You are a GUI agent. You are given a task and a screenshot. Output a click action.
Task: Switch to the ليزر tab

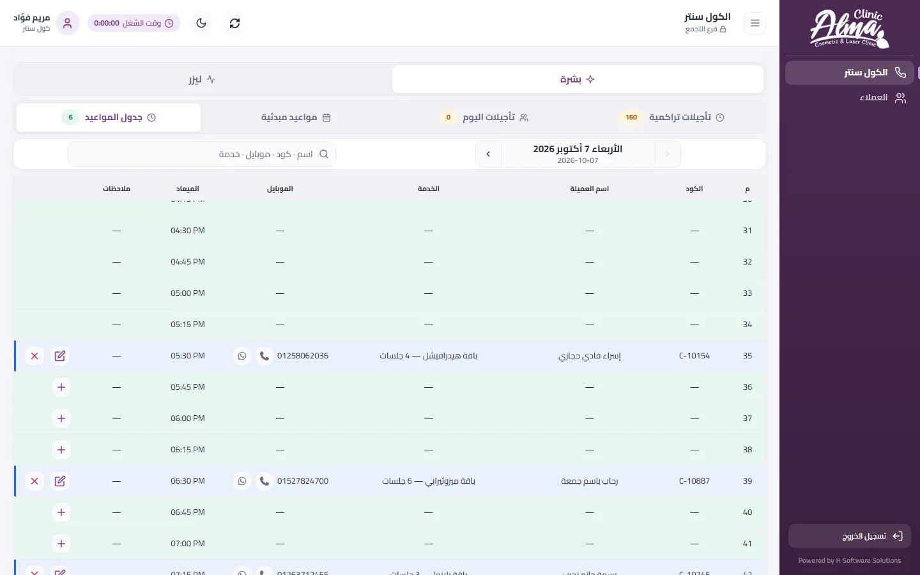(202, 79)
